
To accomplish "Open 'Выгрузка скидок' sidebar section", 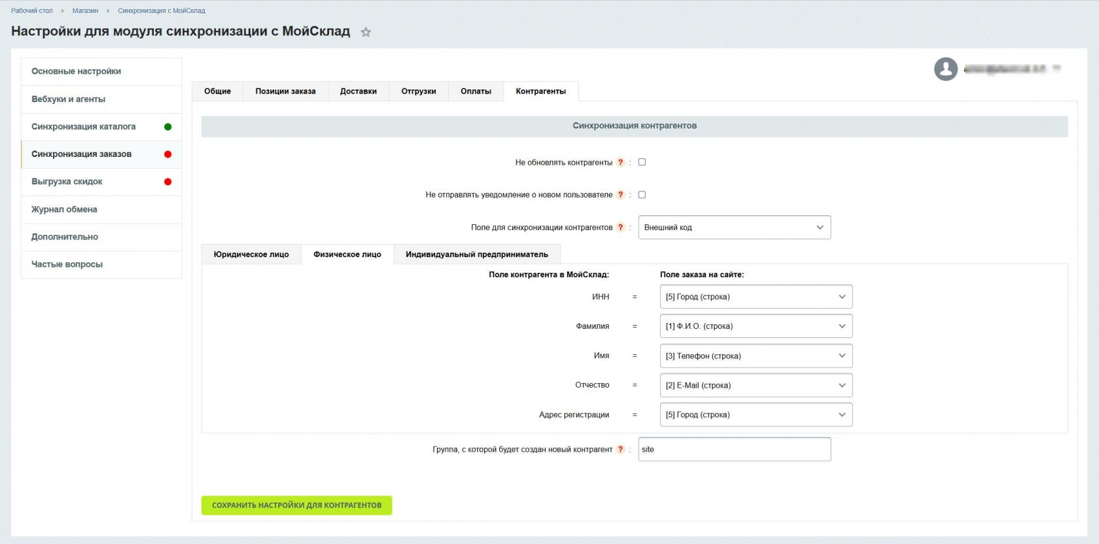I will point(101,182).
